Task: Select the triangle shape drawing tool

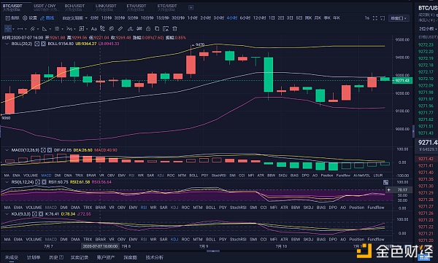Action: tap(45, 28)
